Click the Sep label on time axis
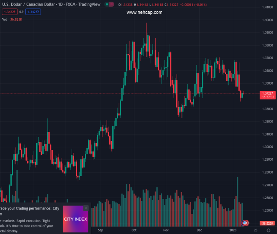 [x=101, y=230]
